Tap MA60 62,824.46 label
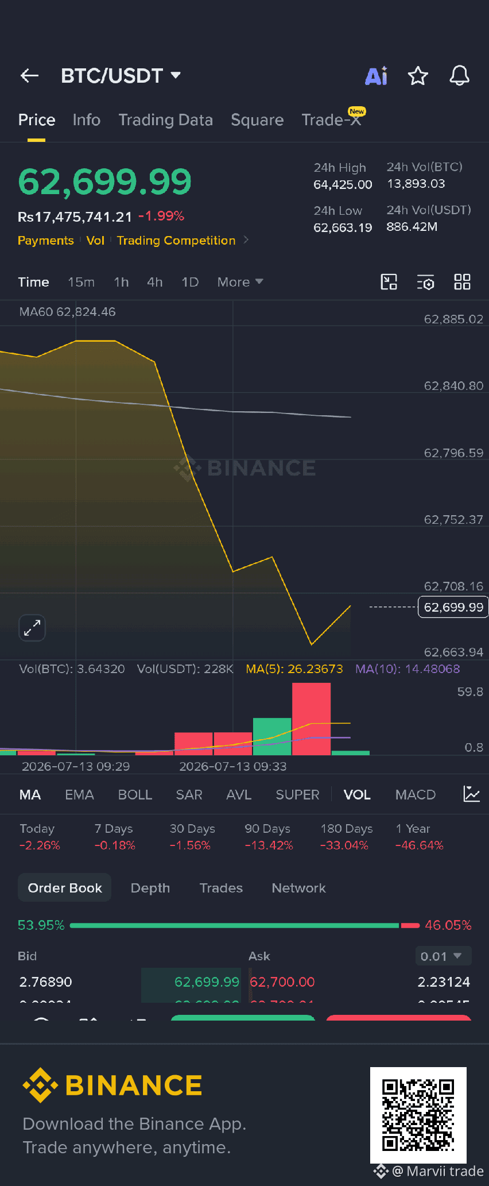489x1186 pixels. pyautogui.click(x=67, y=312)
